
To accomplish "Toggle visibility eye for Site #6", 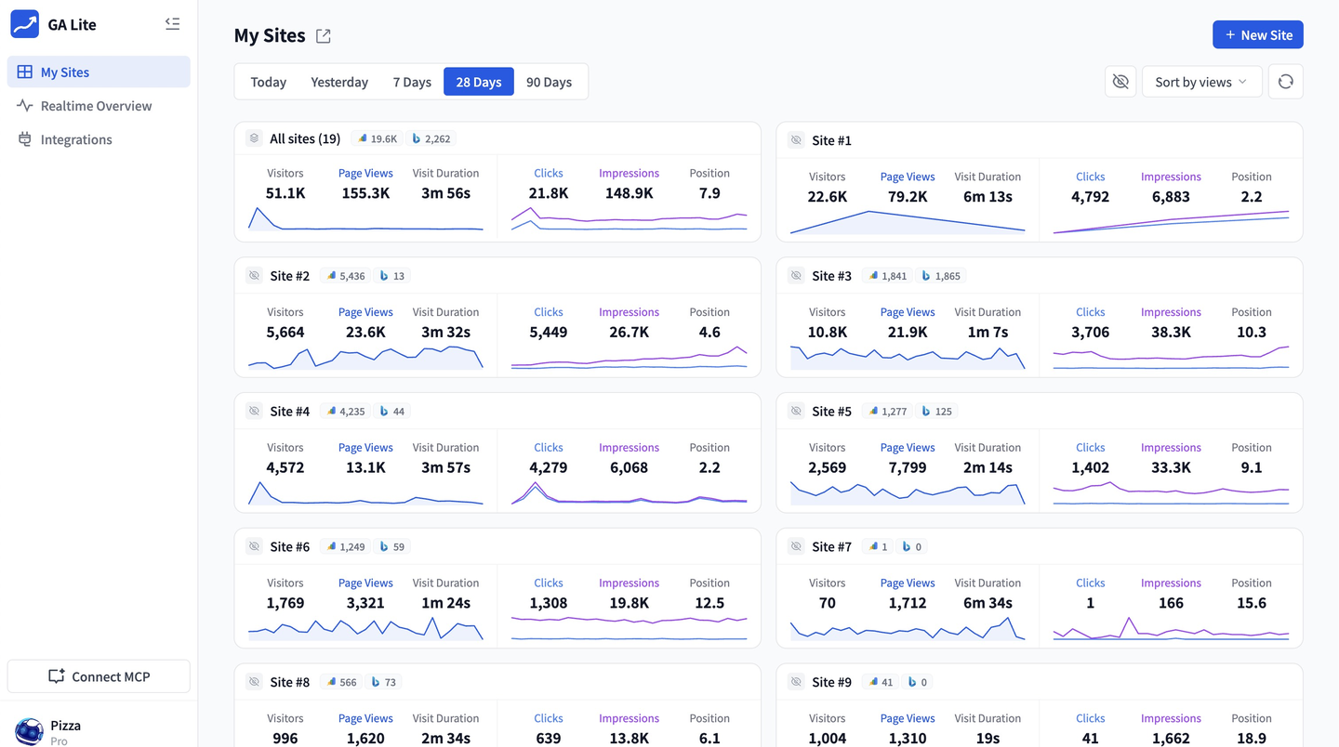I will [x=254, y=546].
